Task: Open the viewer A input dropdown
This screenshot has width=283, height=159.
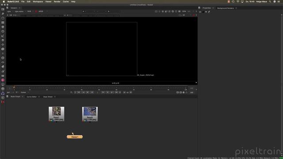Action: (89, 11)
